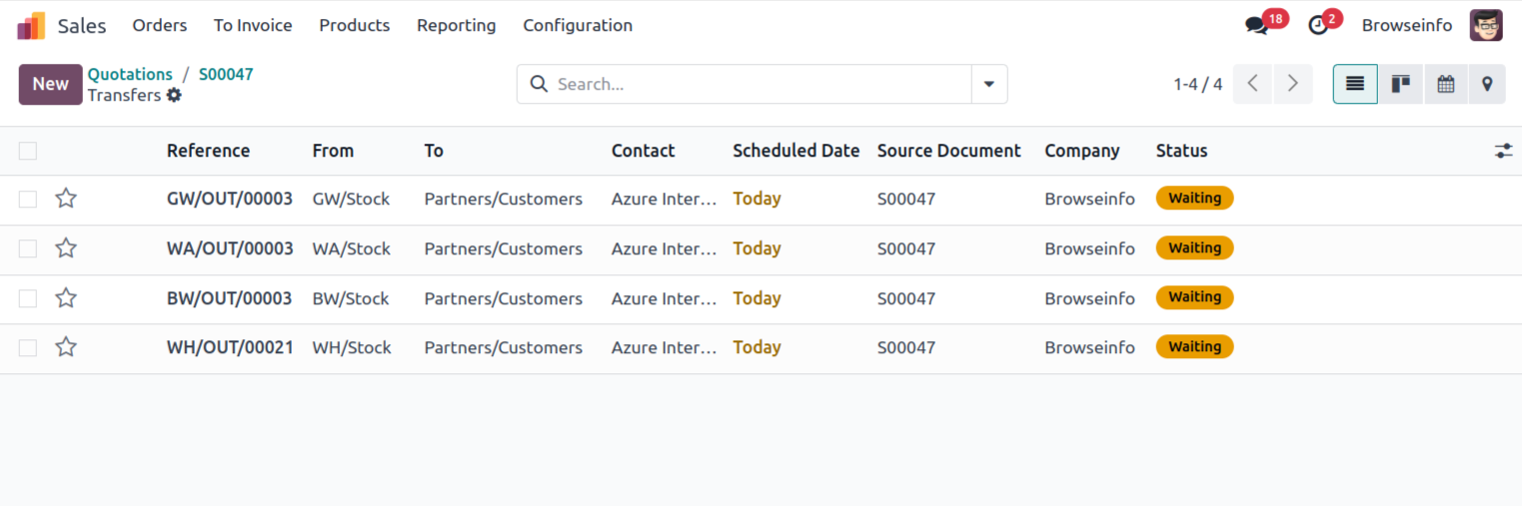The width and height of the screenshot is (1522, 506).
Task: Open the Reporting menu
Action: tap(456, 26)
